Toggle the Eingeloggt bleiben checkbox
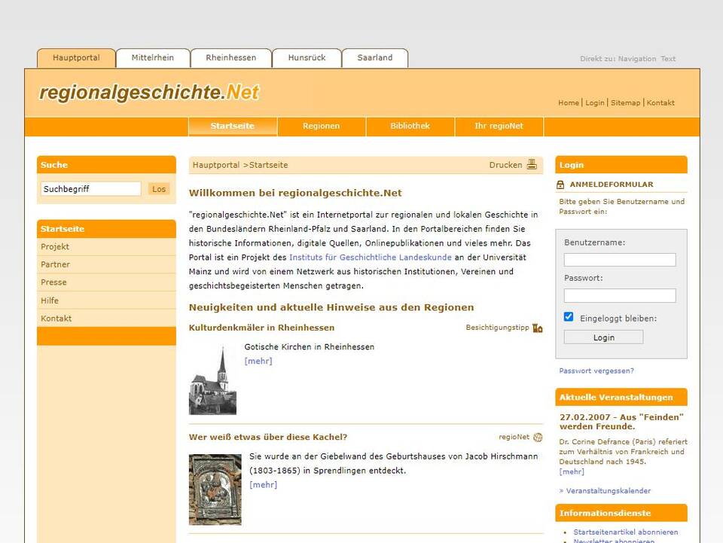The height and width of the screenshot is (543, 723). tap(569, 316)
